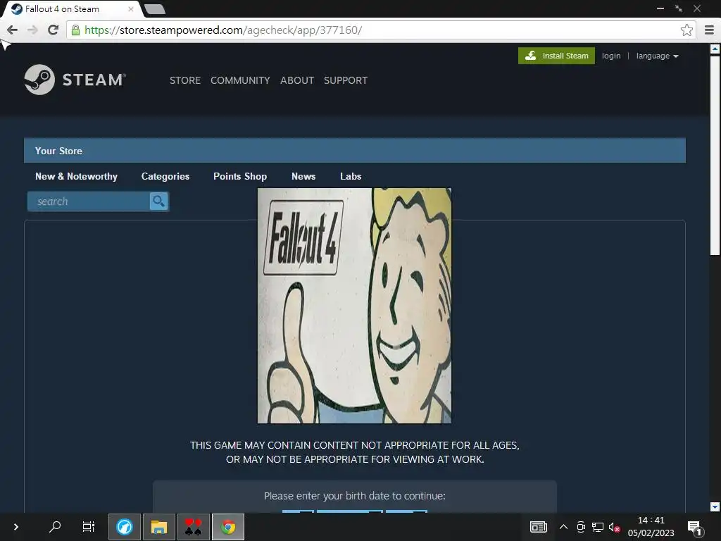
Task: Click the Install Steam button
Action: 556,56
